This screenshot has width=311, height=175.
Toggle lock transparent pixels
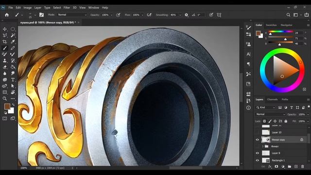(x=264, y=121)
